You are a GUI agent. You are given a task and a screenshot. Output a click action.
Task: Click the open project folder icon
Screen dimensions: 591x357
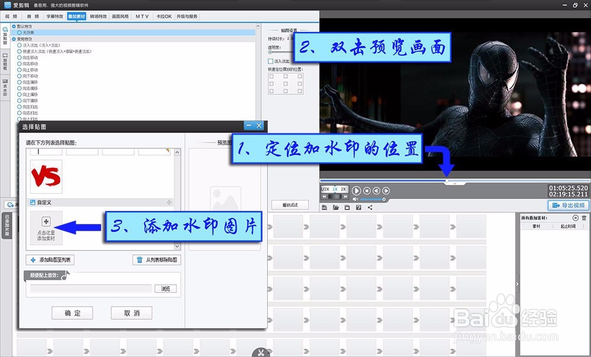click(336, 207)
